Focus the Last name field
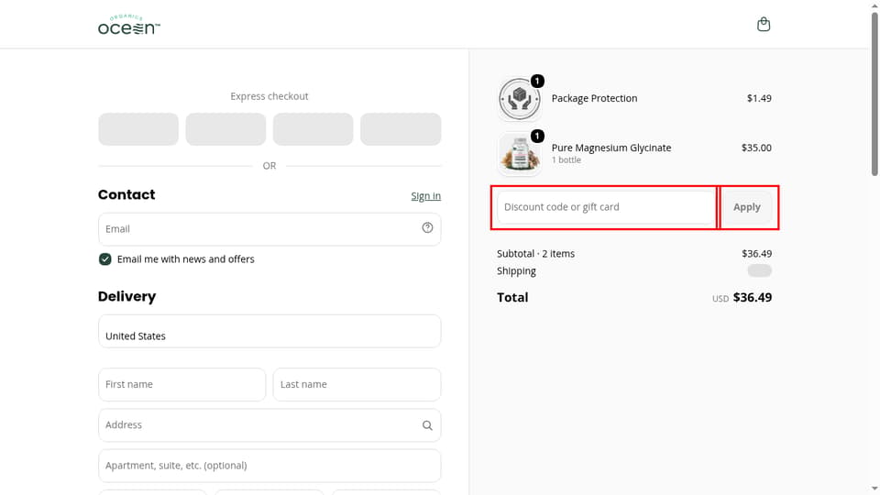The width and height of the screenshot is (880, 495). tap(357, 384)
